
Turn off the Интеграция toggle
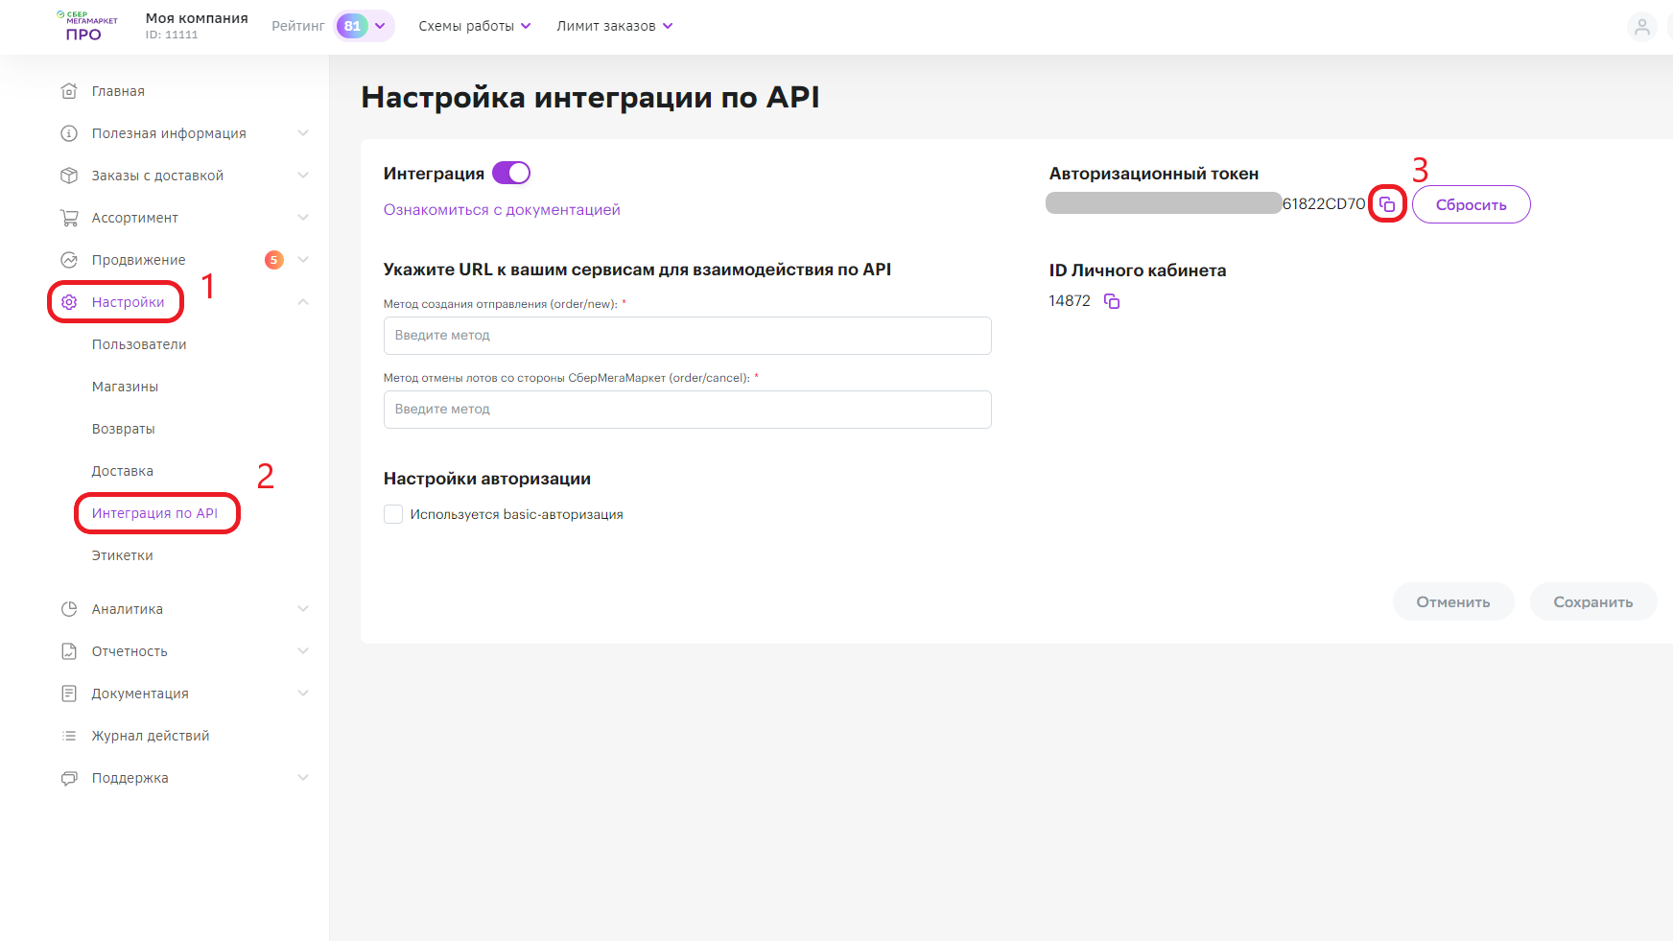coord(511,173)
